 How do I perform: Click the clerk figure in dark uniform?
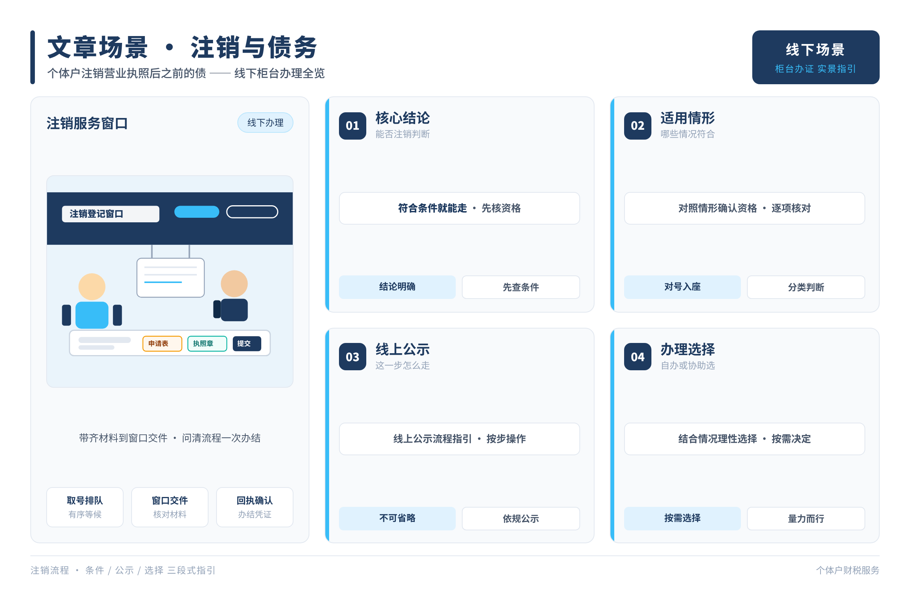(231, 296)
